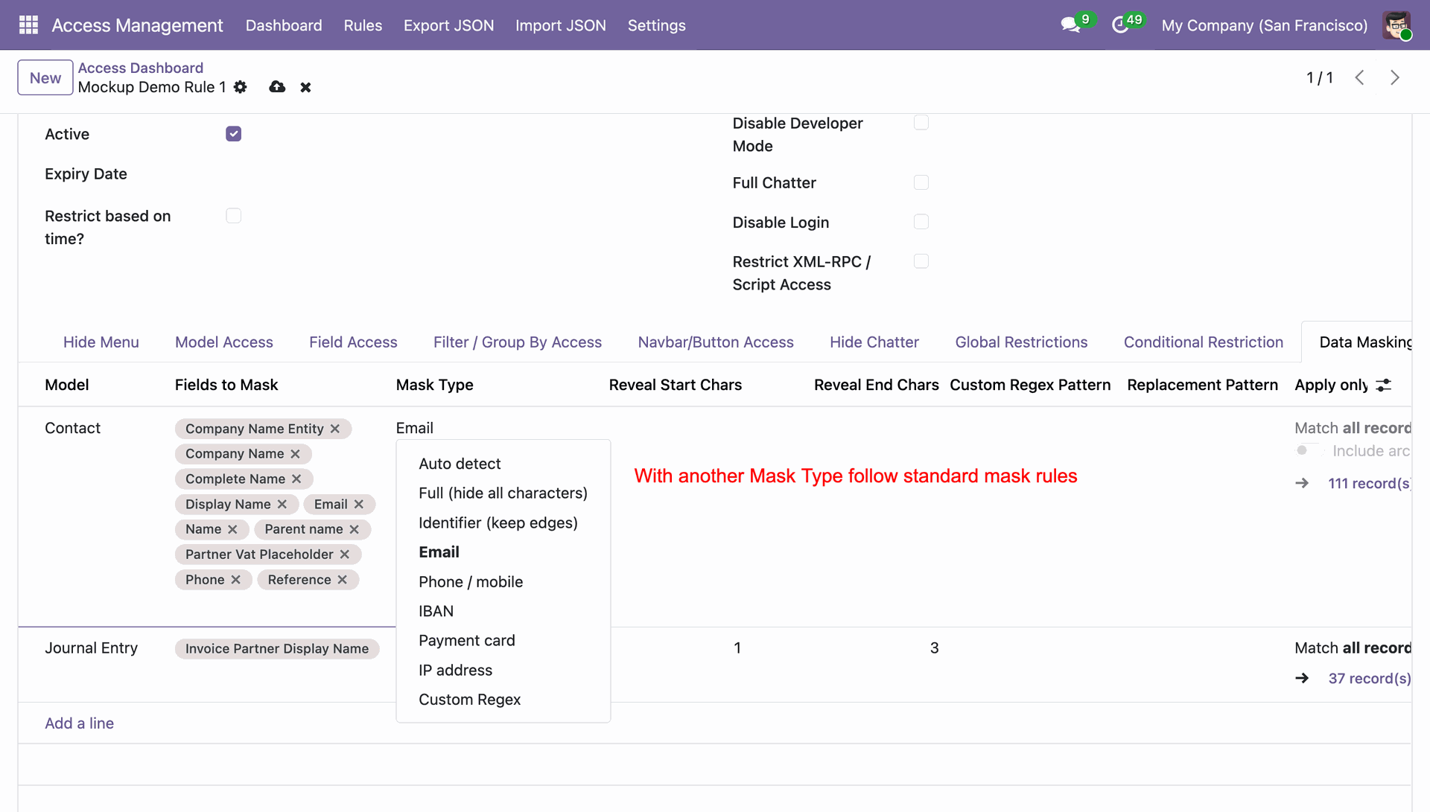Check the Disable Login checkbox
Image resolution: width=1430 pixels, height=812 pixels.
click(x=921, y=222)
